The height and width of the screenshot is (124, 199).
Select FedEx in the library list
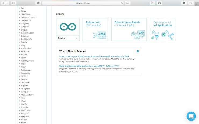[23, 58]
